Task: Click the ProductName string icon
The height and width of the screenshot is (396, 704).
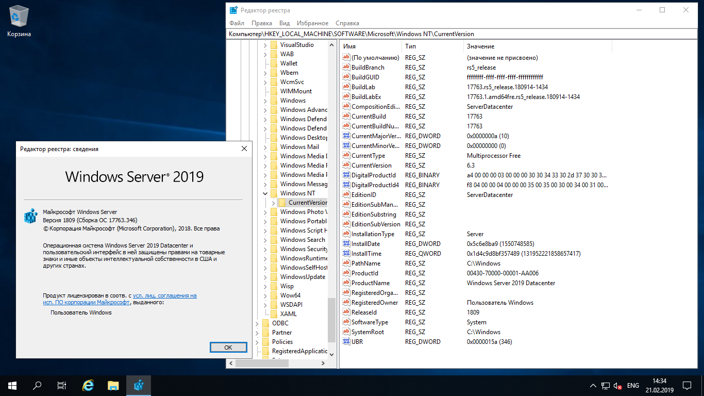Action: (346, 283)
